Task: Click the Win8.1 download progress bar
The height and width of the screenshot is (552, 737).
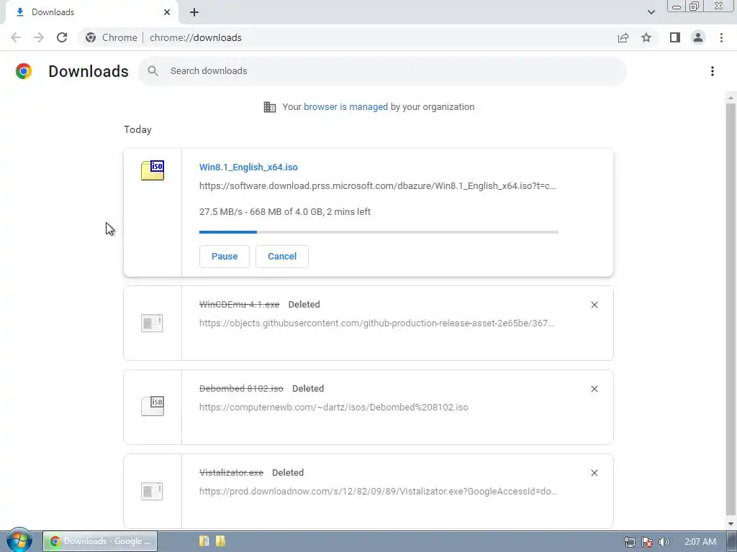Action: 379,232
